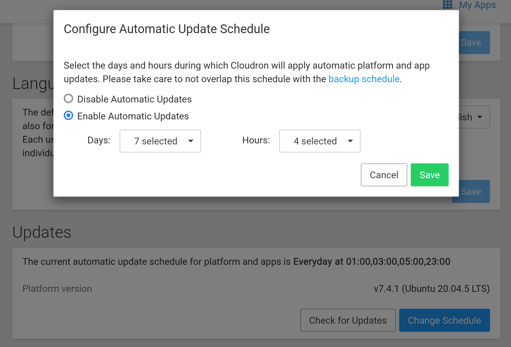This screenshot has width=511, height=347.
Task: Click the blue Change Schedule button
Action: click(444, 320)
